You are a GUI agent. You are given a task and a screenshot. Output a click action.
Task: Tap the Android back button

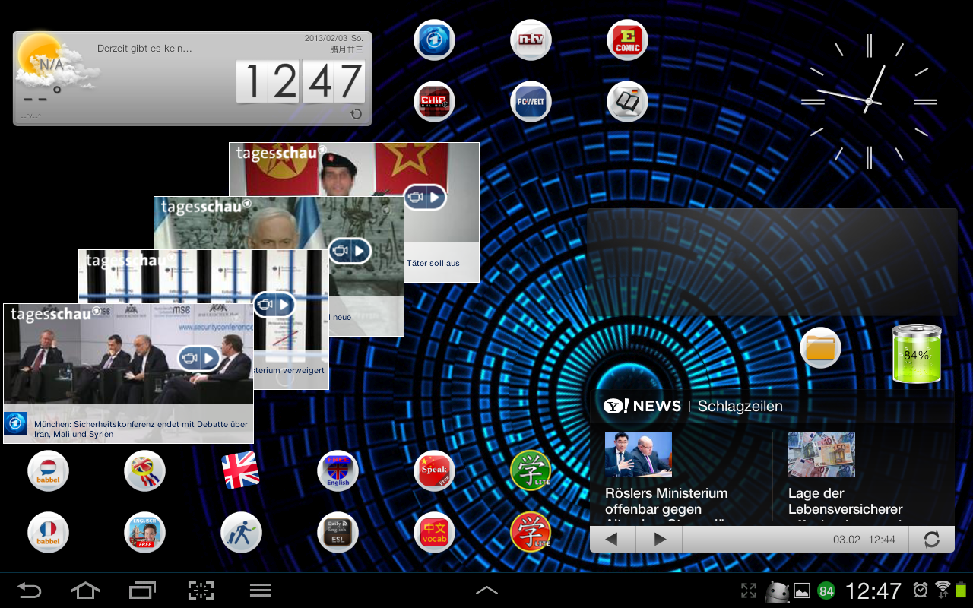tap(30, 590)
